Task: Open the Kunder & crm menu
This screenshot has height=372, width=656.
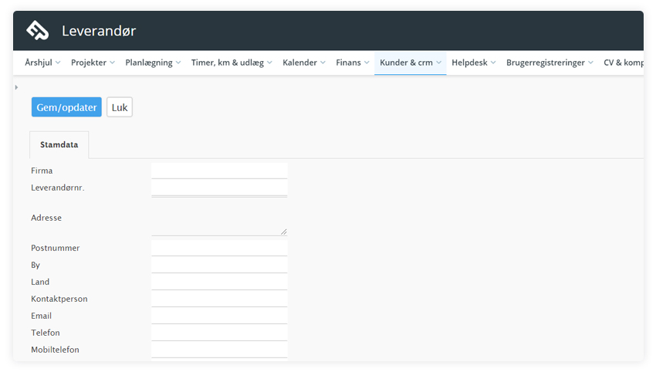Action: coord(410,63)
